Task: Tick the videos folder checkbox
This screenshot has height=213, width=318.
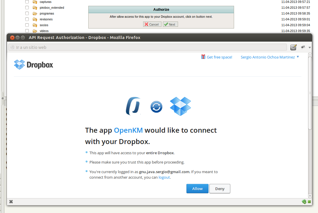Action: (27, 31)
